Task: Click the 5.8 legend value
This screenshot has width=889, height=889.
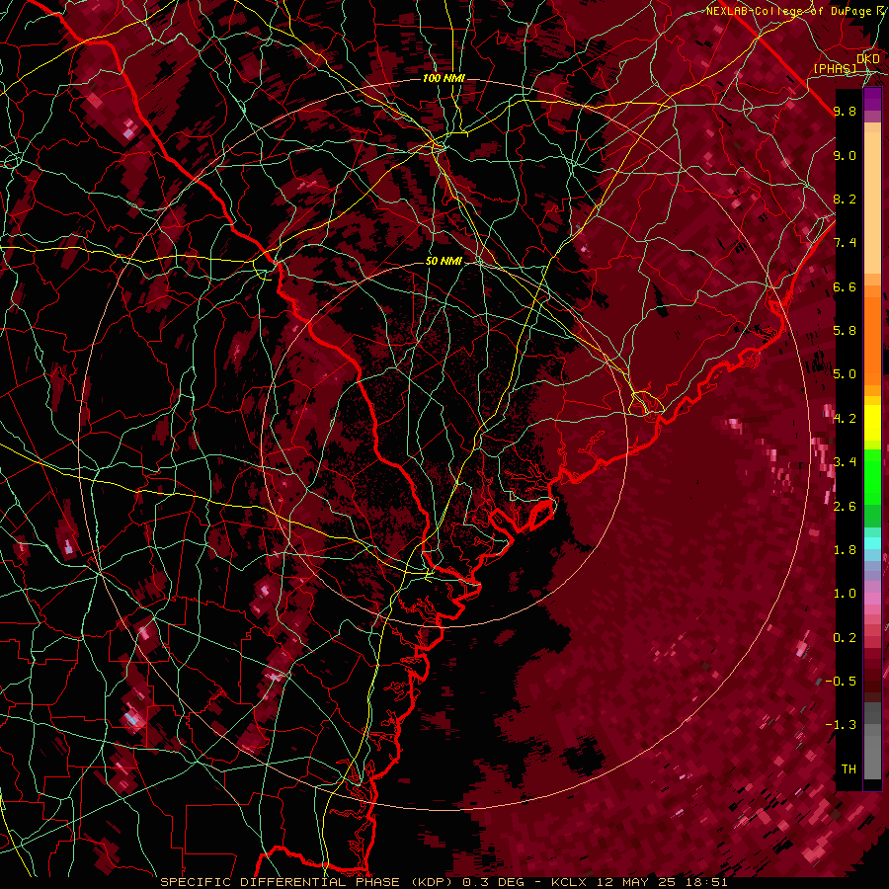Action: point(845,331)
